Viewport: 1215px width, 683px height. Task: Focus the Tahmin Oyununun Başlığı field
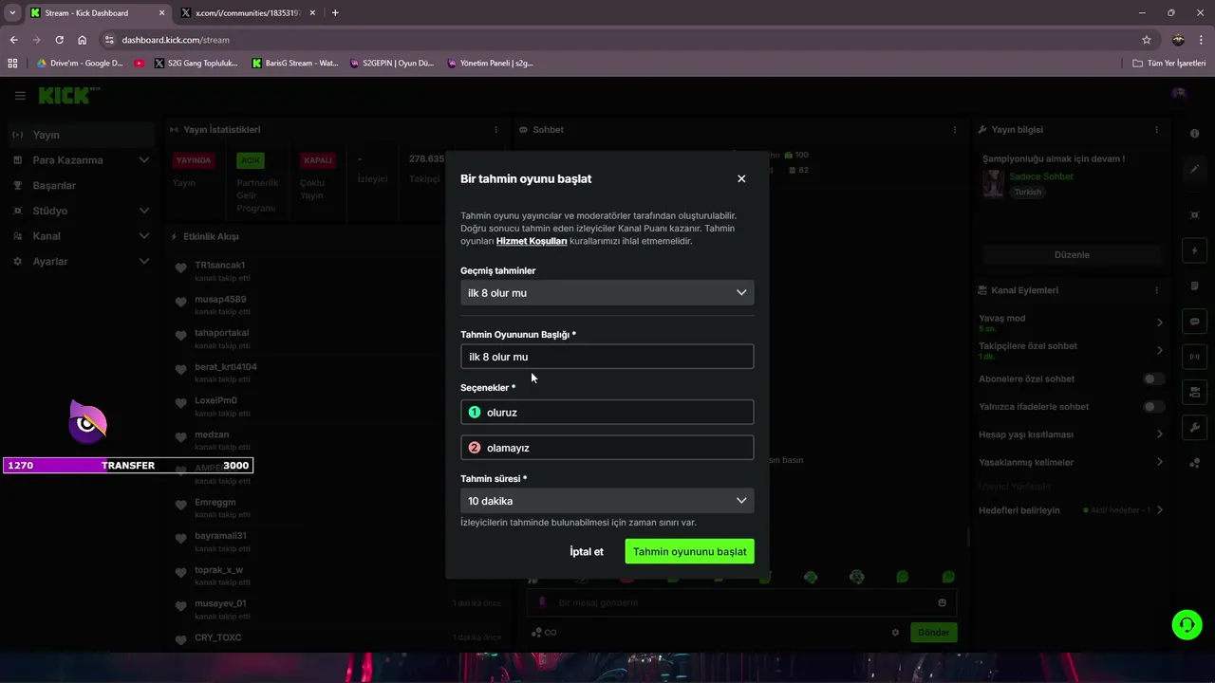pos(607,357)
